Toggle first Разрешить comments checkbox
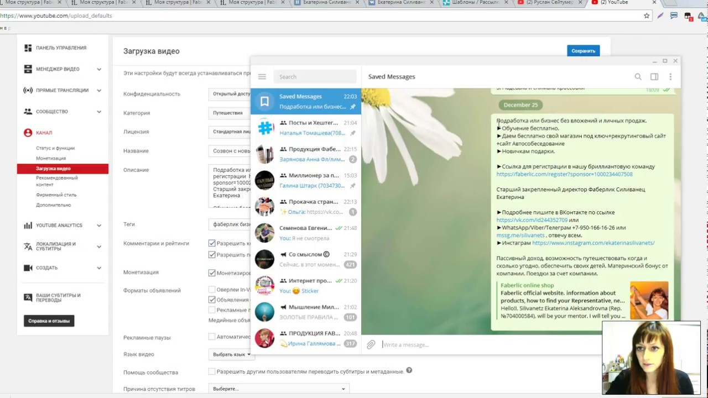708x398 pixels. [x=212, y=243]
